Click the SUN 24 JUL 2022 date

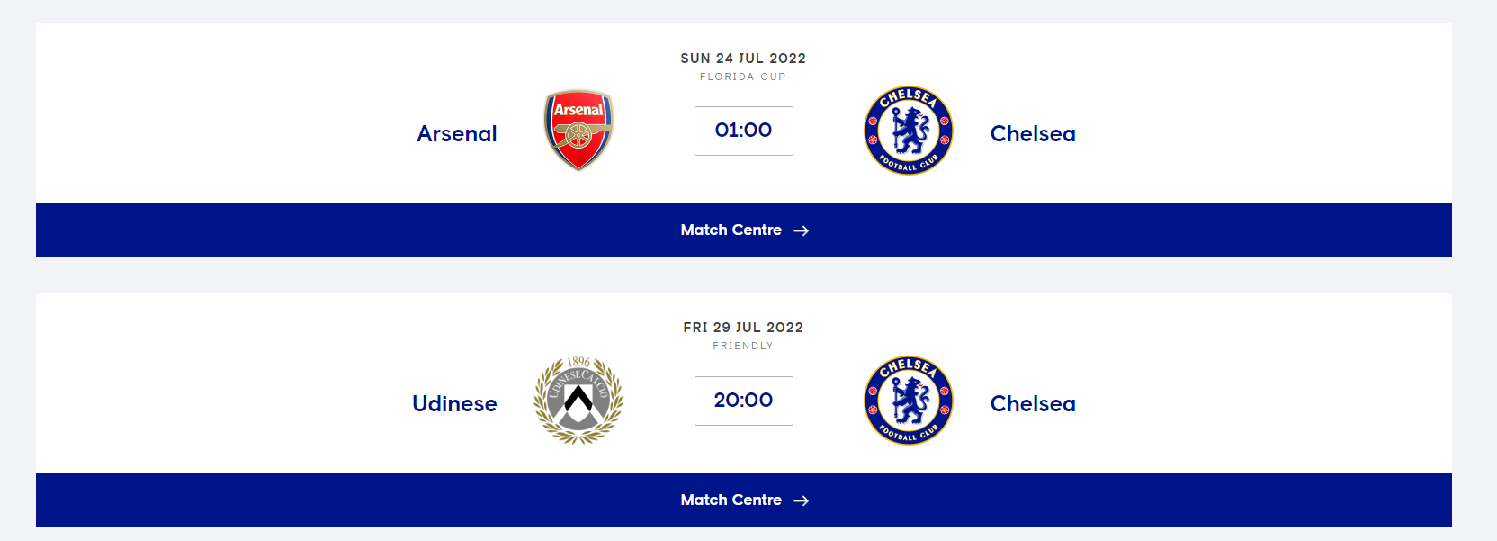click(x=743, y=59)
